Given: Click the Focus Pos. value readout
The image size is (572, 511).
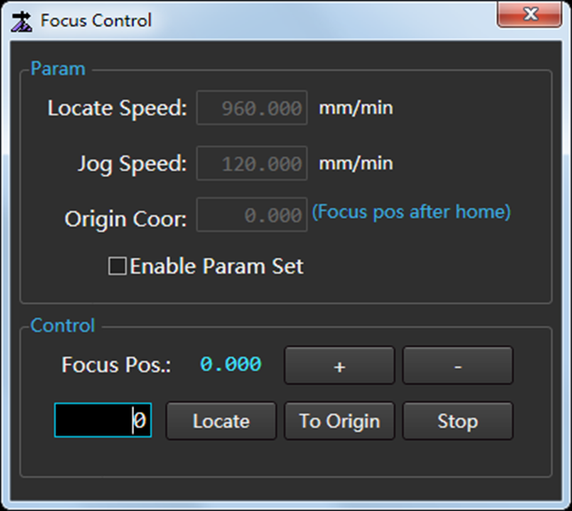Looking at the screenshot, I should (x=231, y=364).
